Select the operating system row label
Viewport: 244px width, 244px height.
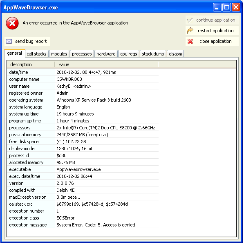26,100
